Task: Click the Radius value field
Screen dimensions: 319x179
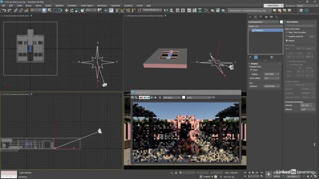Action: [x=270, y=74]
